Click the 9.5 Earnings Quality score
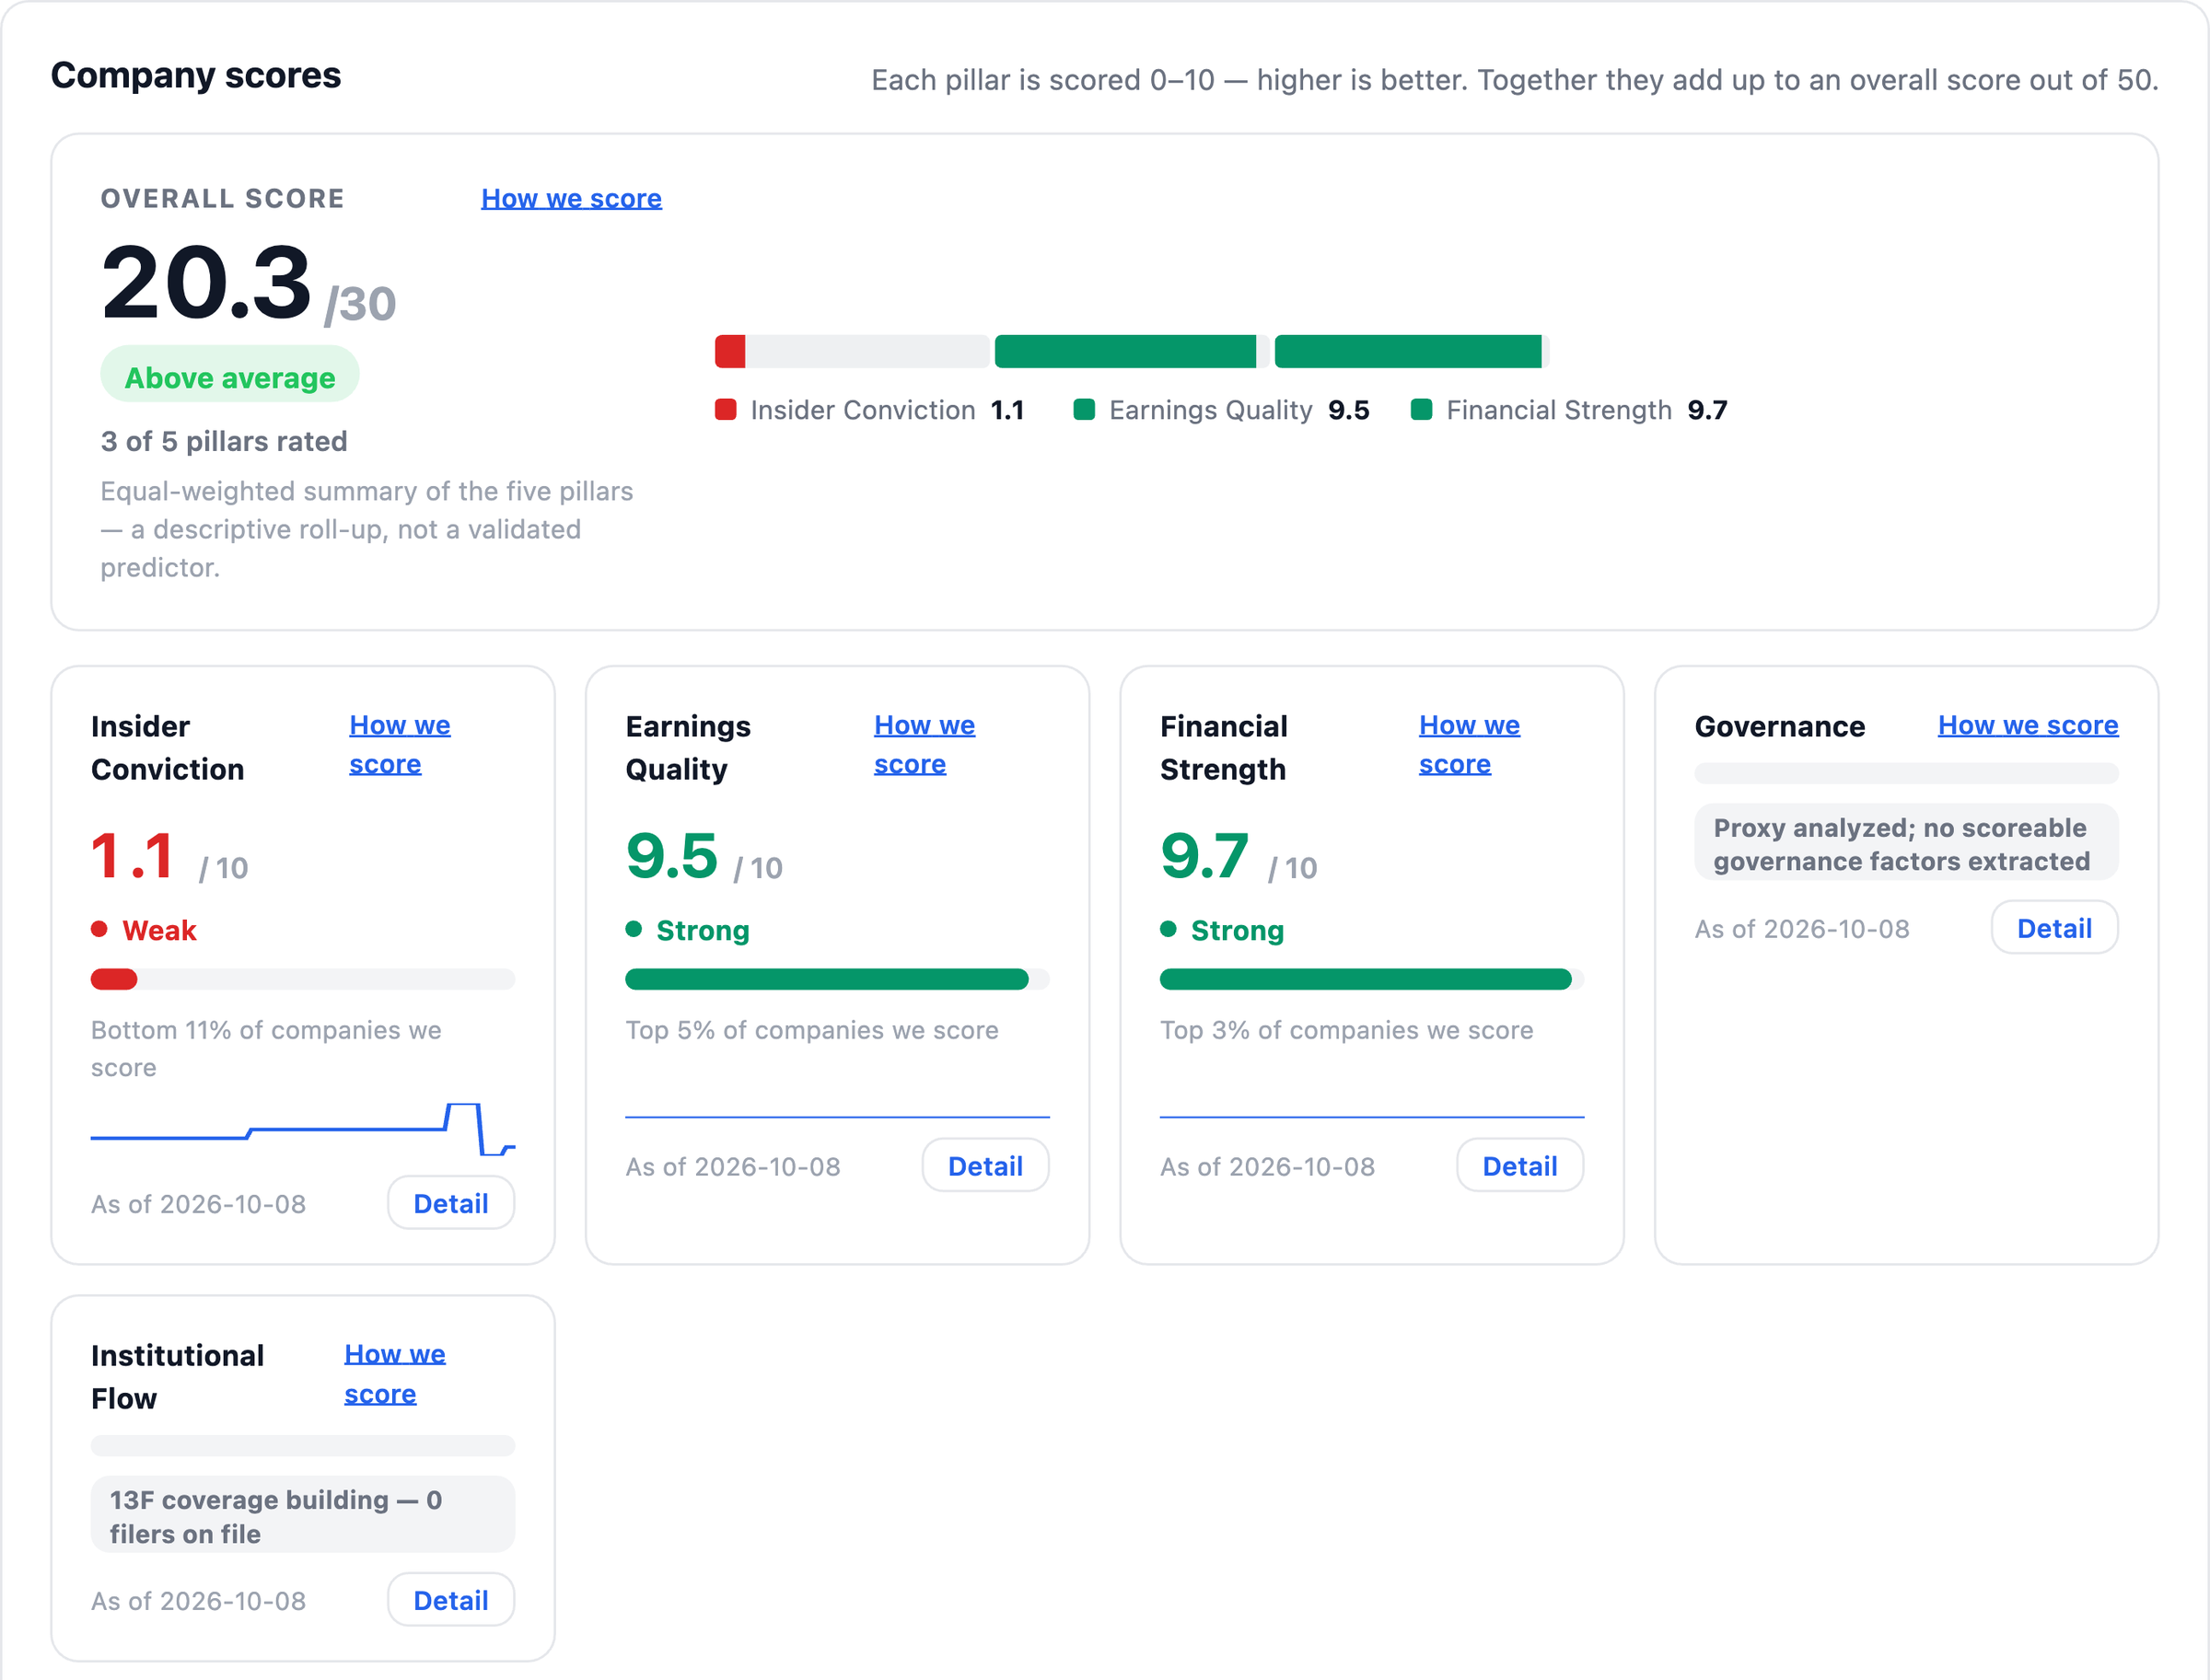 [x=672, y=857]
